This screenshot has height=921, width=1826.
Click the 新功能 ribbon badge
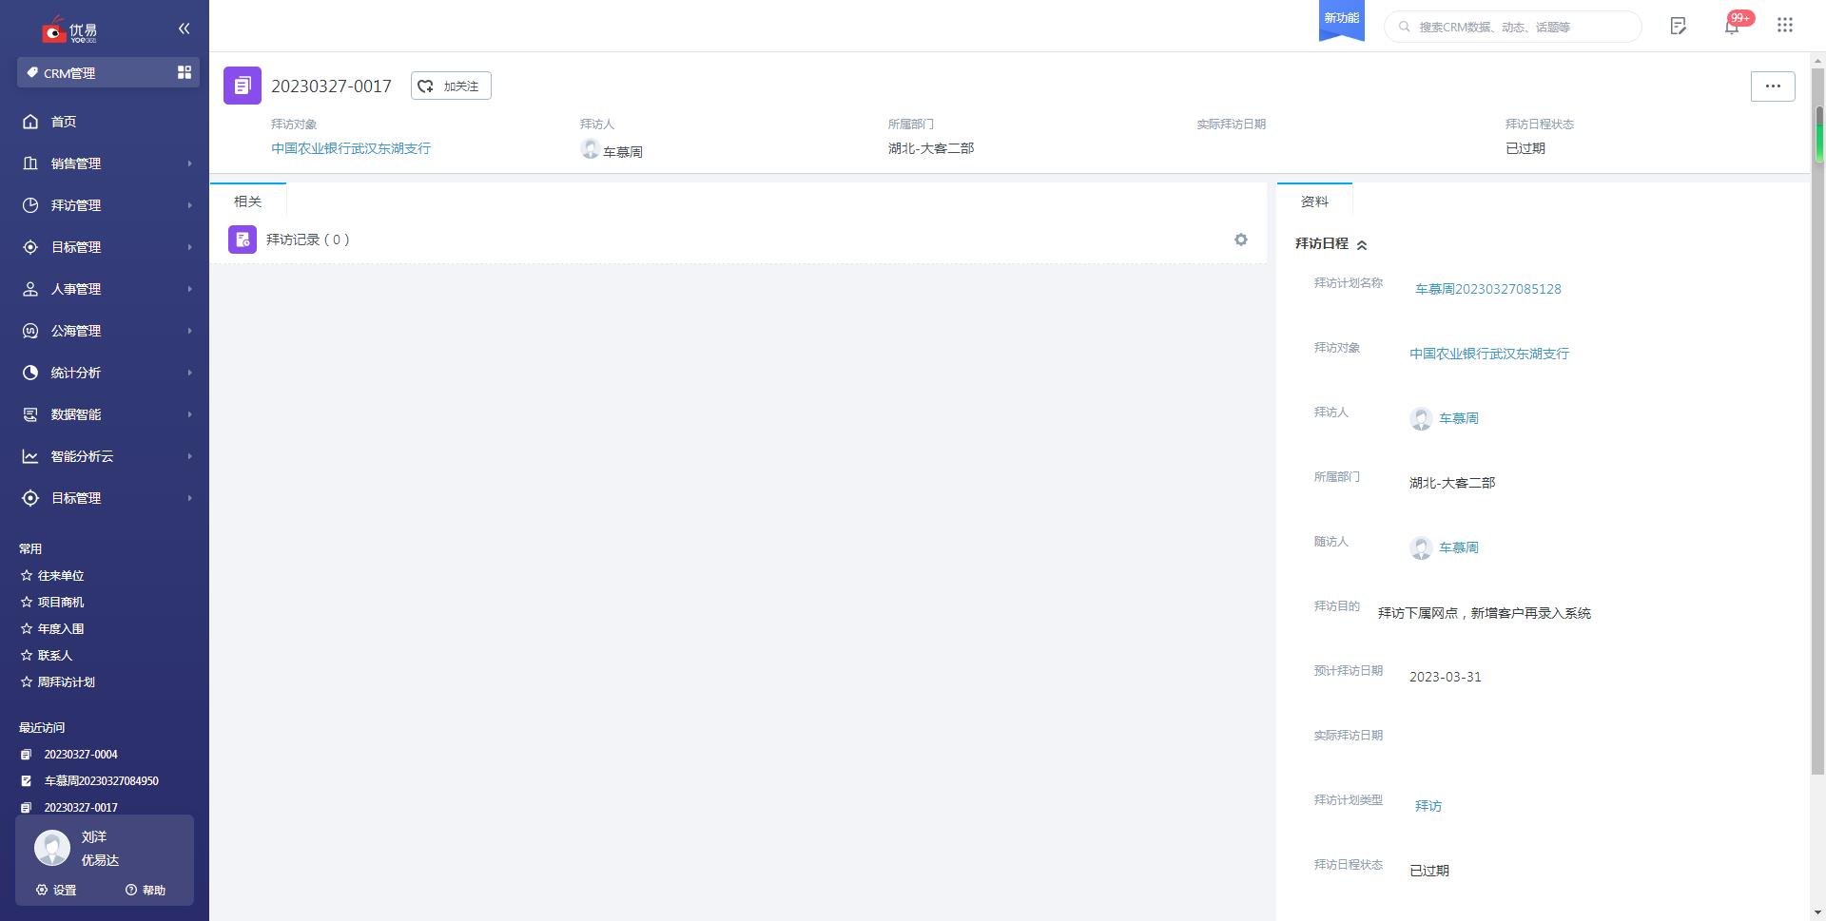[x=1341, y=19]
